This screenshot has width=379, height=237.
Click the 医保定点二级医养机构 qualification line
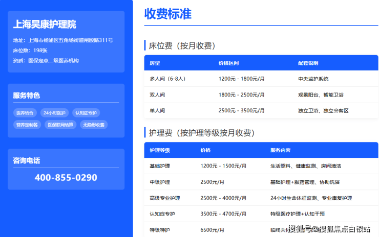click(46, 60)
